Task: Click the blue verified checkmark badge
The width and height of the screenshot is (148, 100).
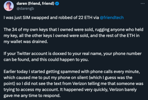Action: click(57, 4)
